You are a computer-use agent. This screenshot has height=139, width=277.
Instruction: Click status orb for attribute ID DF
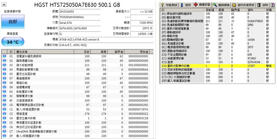click(4, 136)
